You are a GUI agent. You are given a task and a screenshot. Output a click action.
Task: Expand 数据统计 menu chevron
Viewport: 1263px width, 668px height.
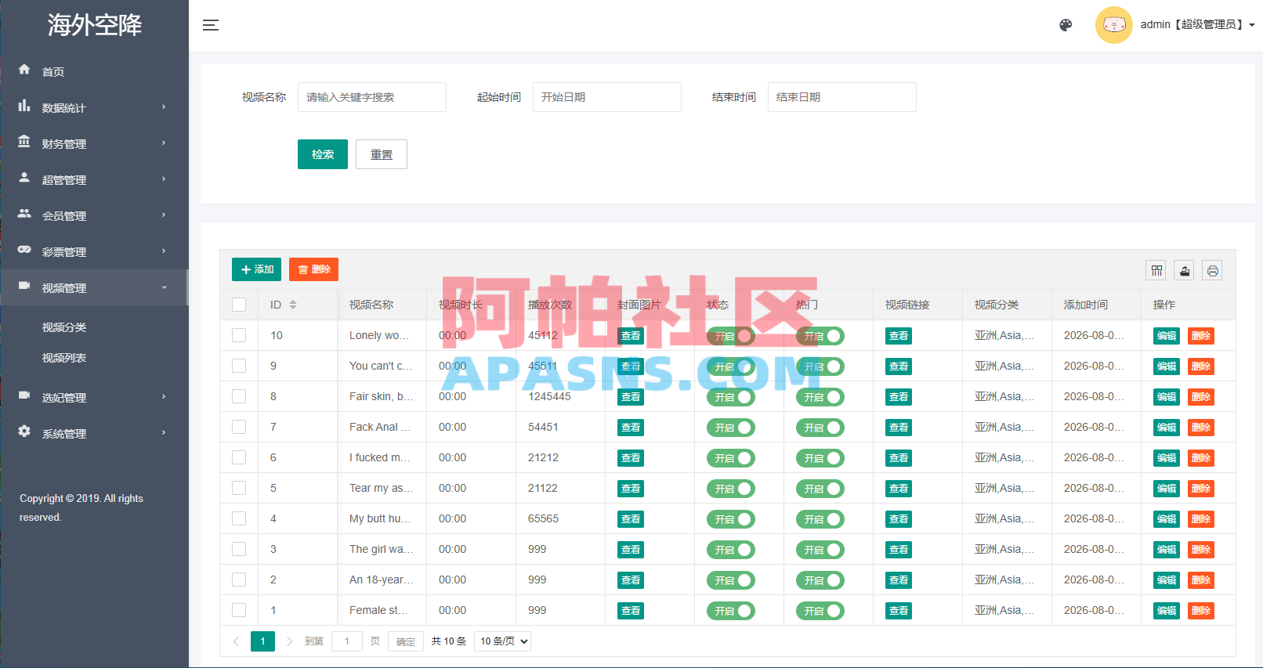pyautogui.click(x=164, y=107)
